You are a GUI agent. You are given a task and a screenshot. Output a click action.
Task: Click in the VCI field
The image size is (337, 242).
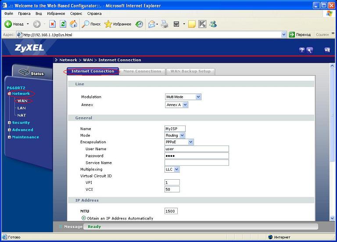tap(172, 189)
